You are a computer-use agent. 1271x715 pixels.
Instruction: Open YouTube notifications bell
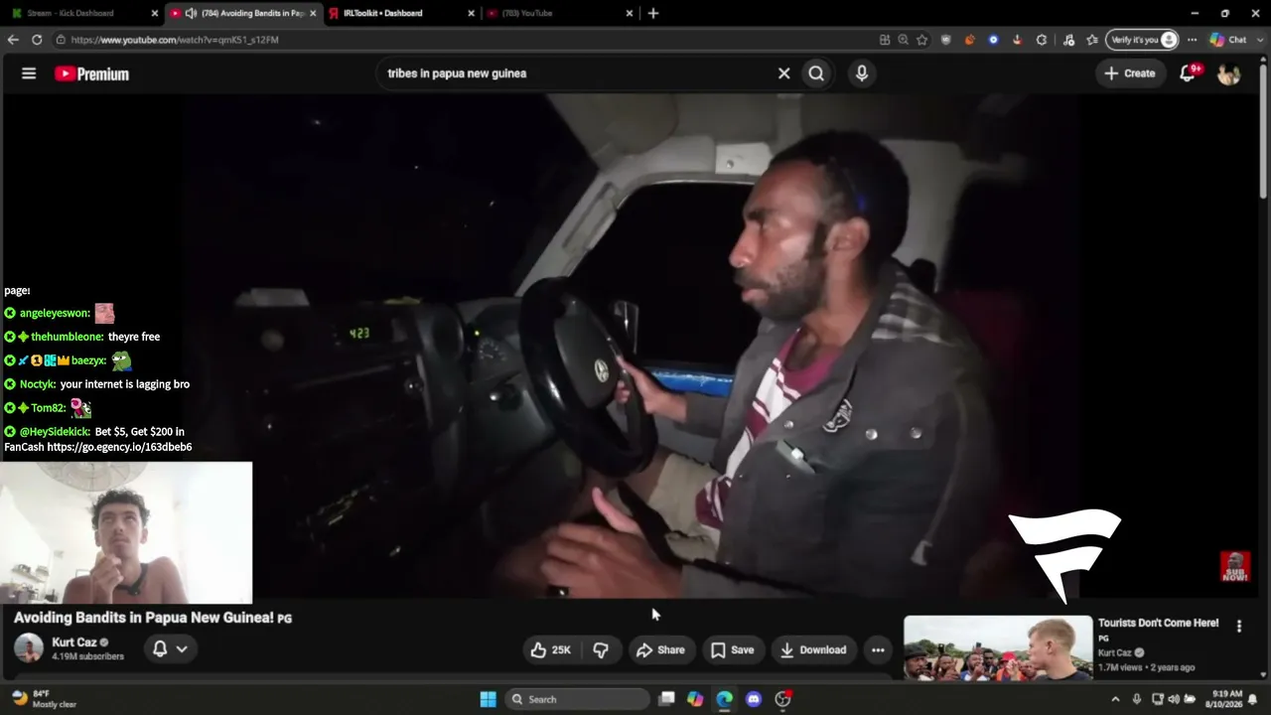1188,73
